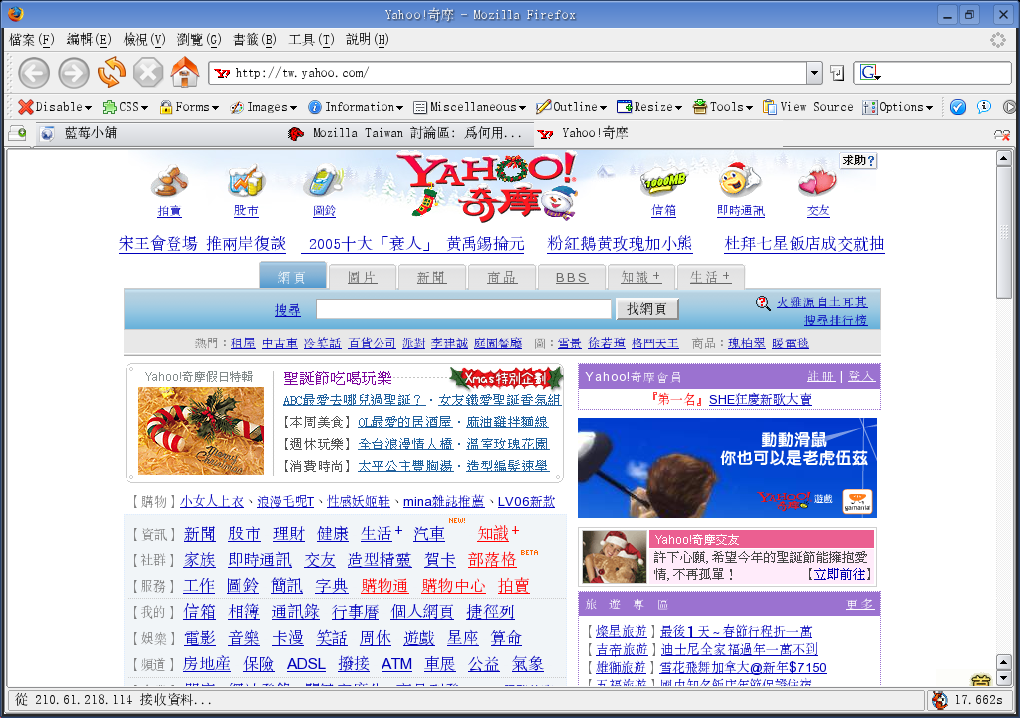Open the new tab icon at left of tab strip
This screenshot has height=718, width=1020.
[x=18, y=134]
